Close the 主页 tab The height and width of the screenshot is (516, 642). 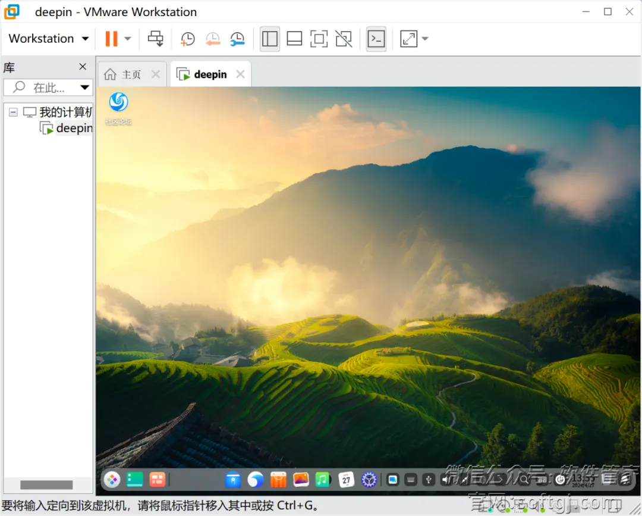[156, 74]
